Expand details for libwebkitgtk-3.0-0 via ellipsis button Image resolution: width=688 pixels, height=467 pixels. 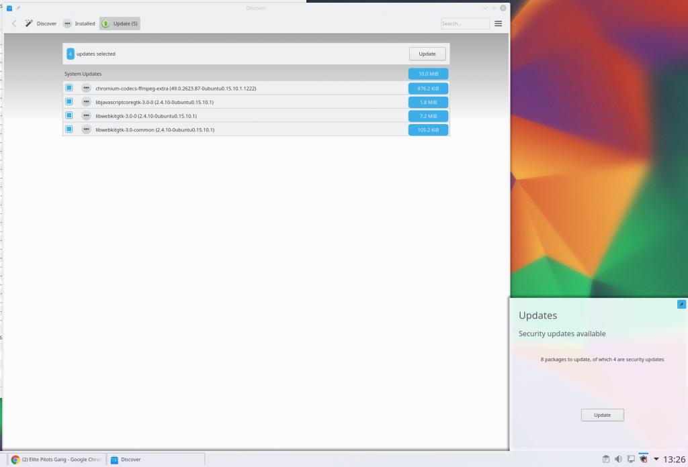click(x=86, y=115)
